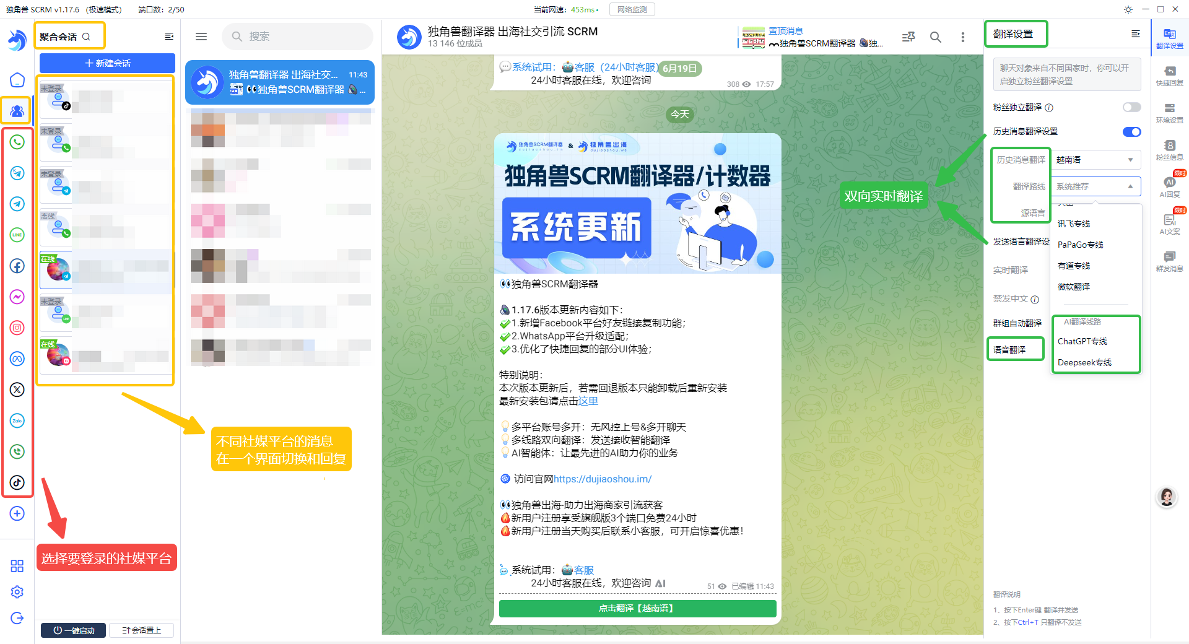Screen dimensions: 1189x644
Task: Toggle the light/dark theme sun icon
Action: coord(1128,9)
